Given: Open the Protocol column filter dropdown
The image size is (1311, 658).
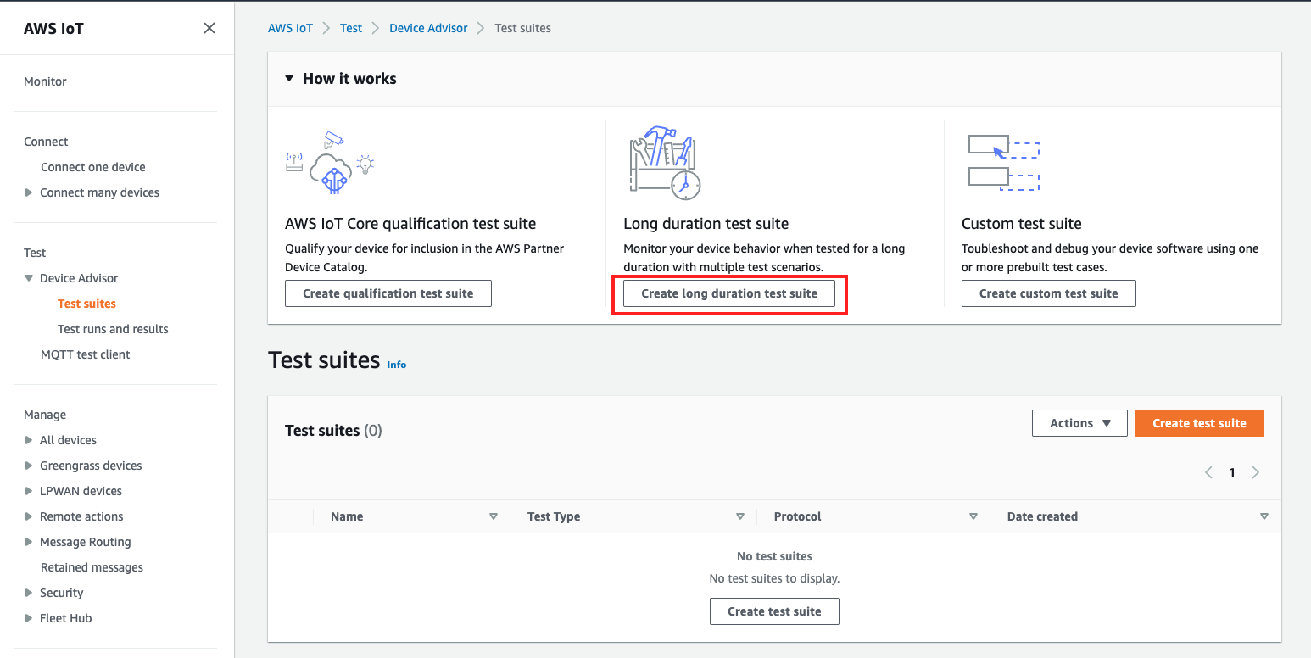Looking at the screenshot, I should pyautogui.click(x=973, y=516).
